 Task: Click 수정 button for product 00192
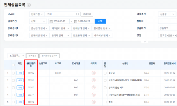coord(20,80)
